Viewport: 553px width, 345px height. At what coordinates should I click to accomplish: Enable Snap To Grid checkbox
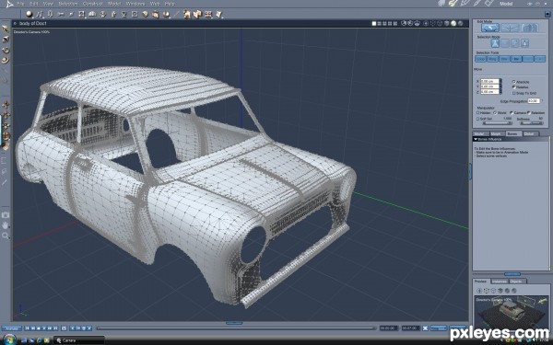tap(514, 93)
